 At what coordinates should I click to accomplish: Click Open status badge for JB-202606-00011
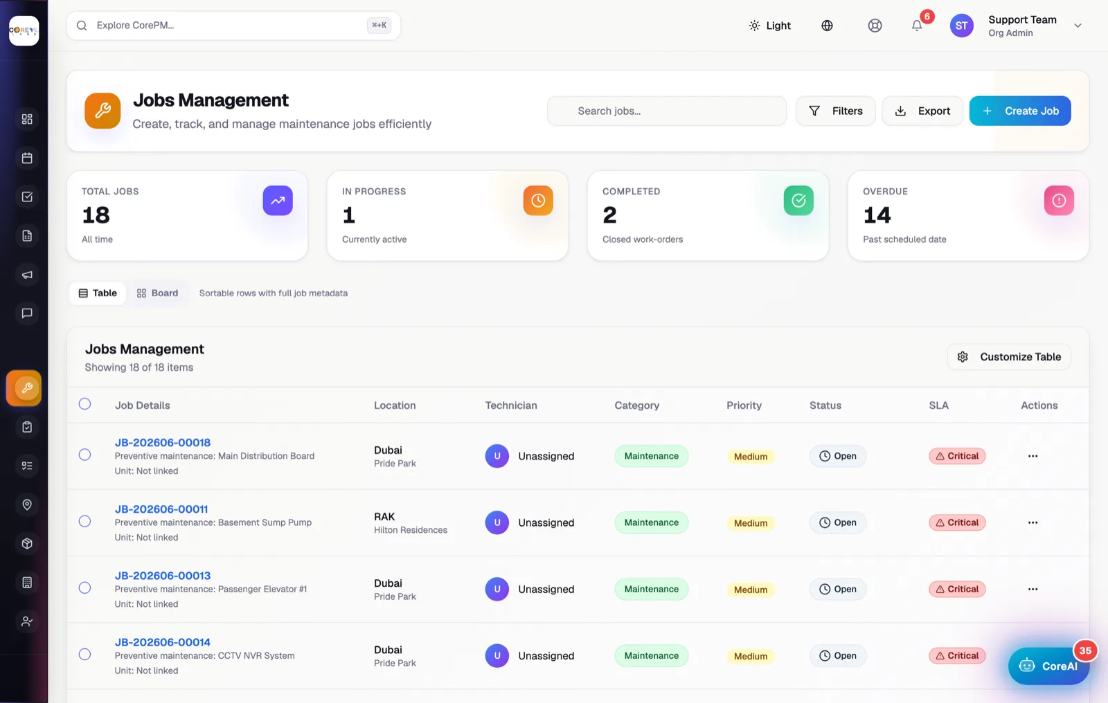pyautogui.click(x=838, y=522)
